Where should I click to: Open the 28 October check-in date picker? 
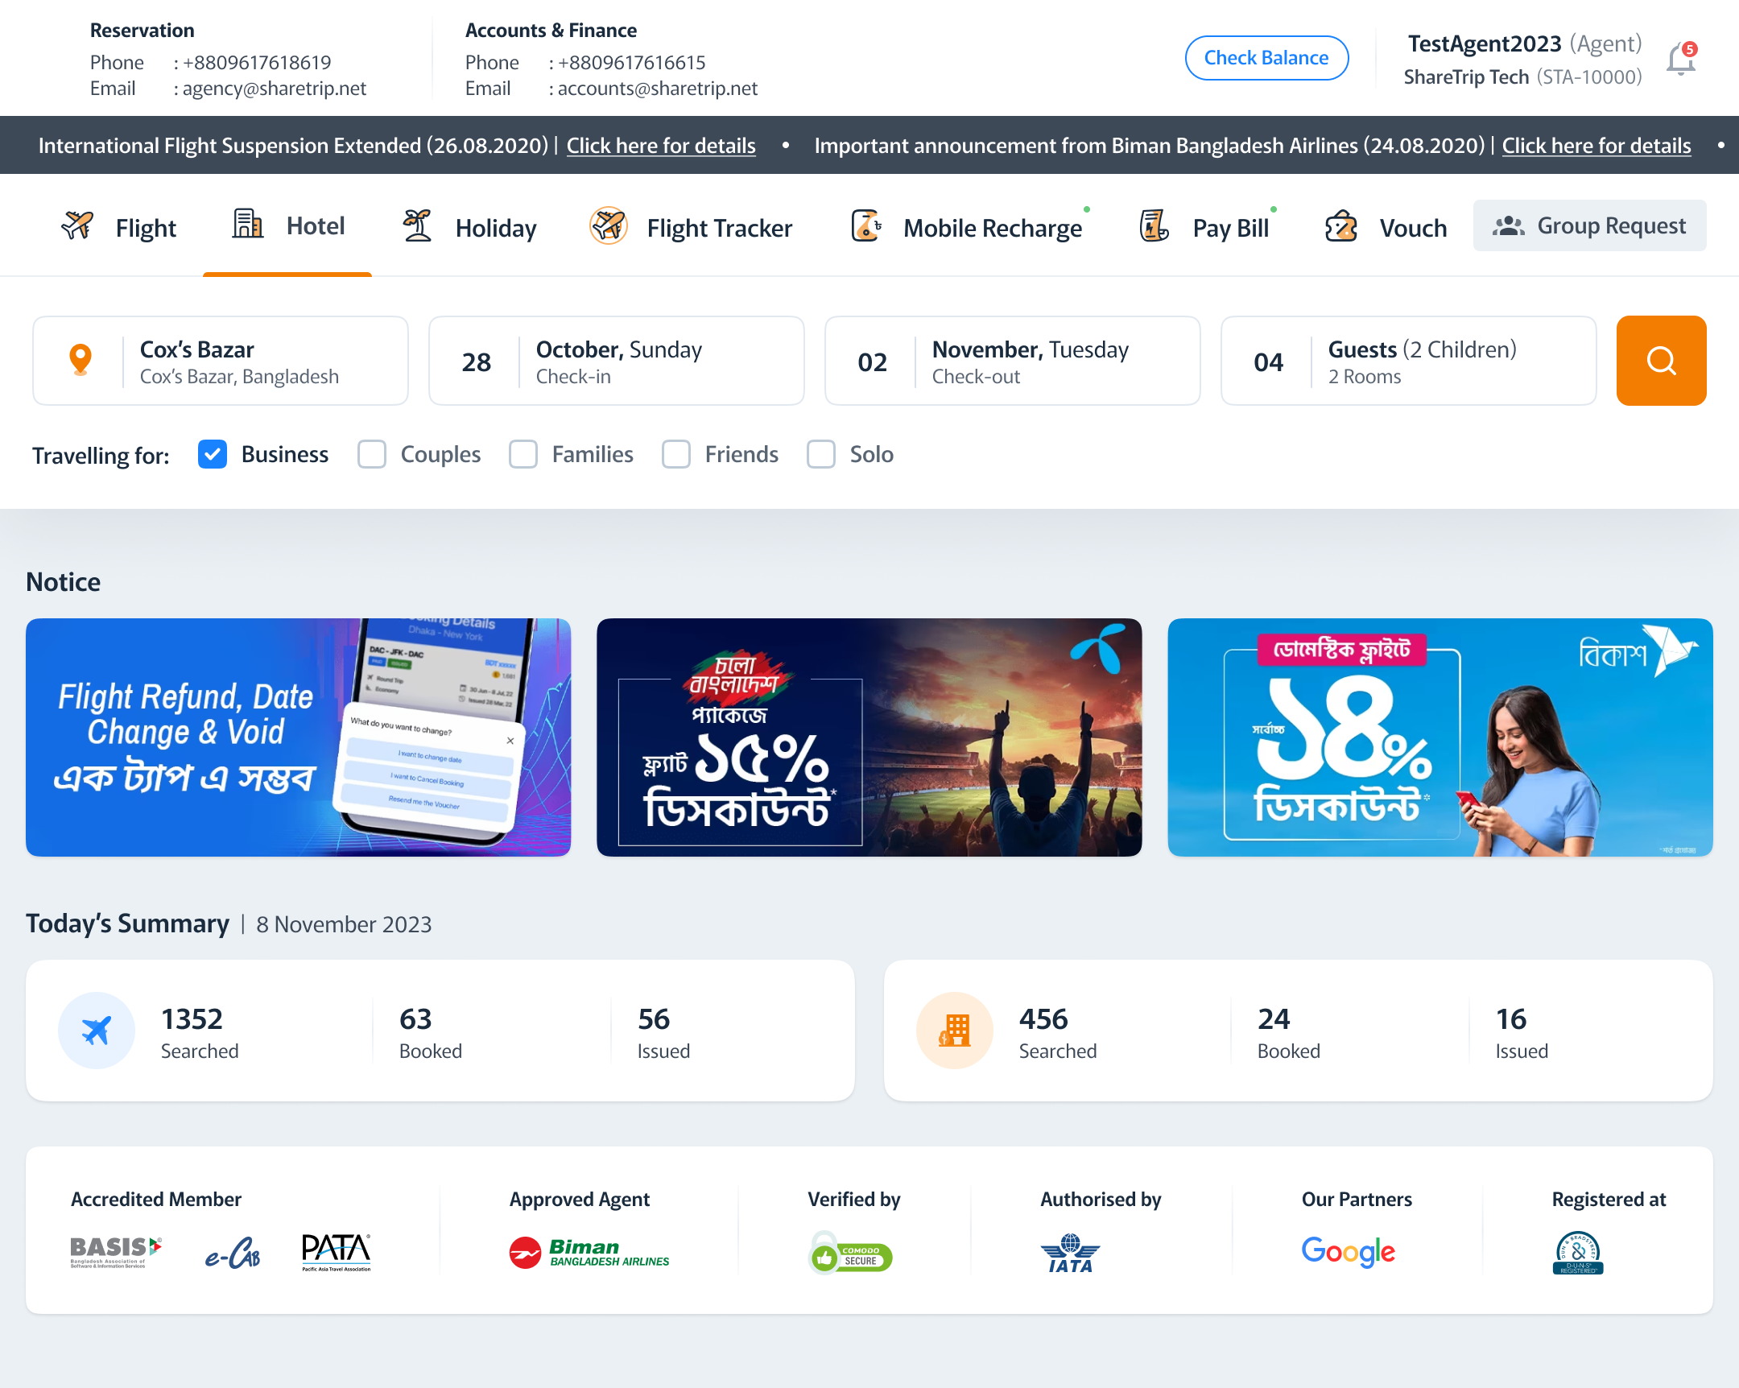pos(616,361)
